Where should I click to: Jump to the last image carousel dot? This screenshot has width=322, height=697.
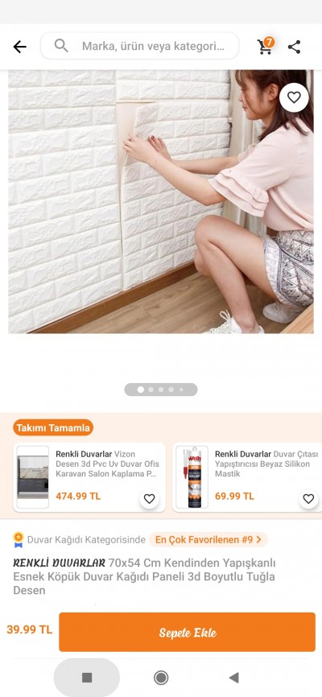(181, 390)
